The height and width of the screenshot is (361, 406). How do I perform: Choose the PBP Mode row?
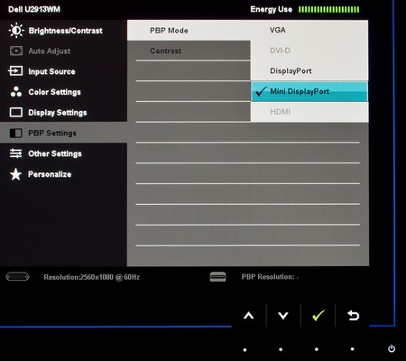(x=189, y=31)
